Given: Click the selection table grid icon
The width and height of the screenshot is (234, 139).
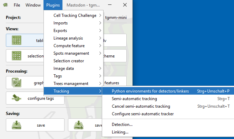Looking at the screenshot, I should (17, 56).
